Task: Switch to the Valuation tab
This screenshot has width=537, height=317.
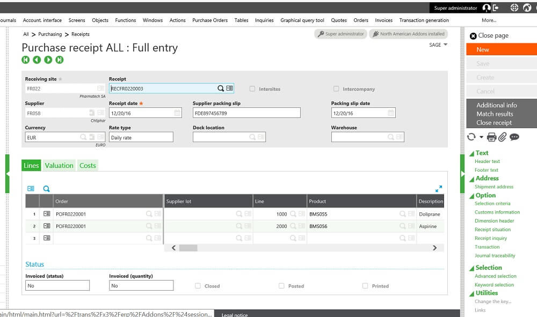Action: click(x=59, y=166)
